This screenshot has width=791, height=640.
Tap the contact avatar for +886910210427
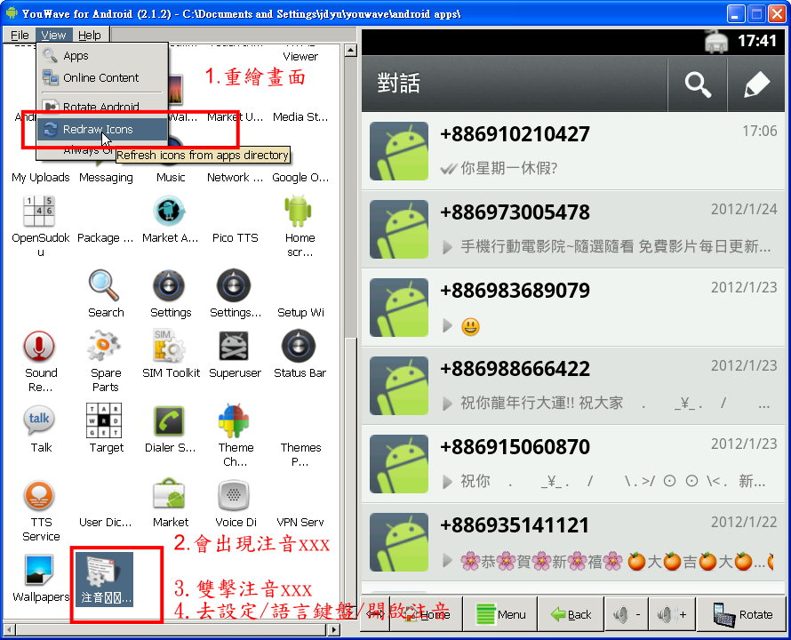point(399,151)
